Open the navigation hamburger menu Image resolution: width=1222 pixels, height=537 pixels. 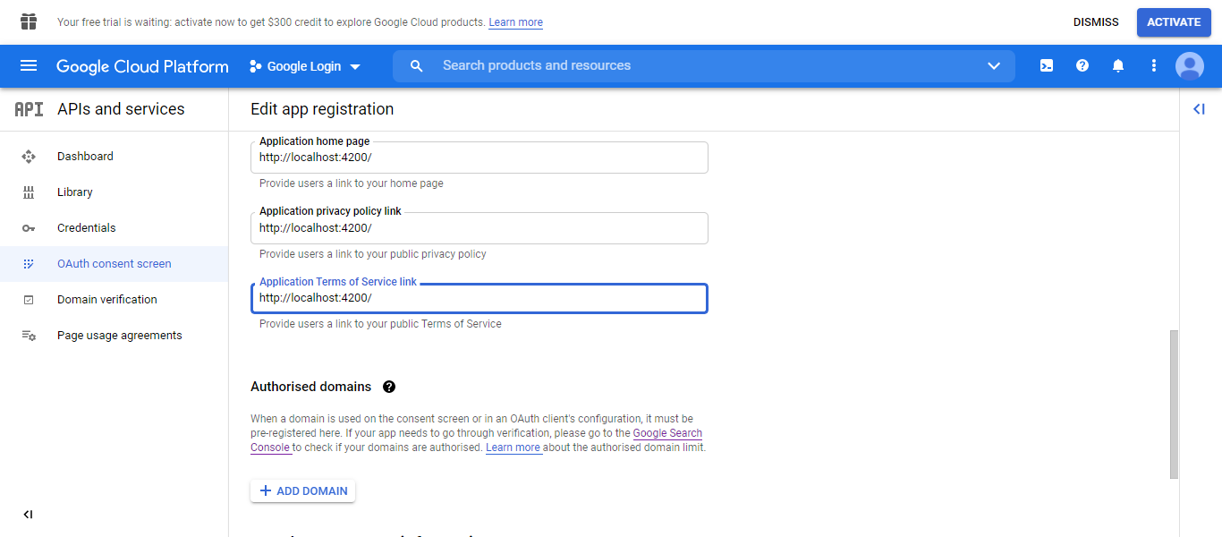tap(30, 65)
